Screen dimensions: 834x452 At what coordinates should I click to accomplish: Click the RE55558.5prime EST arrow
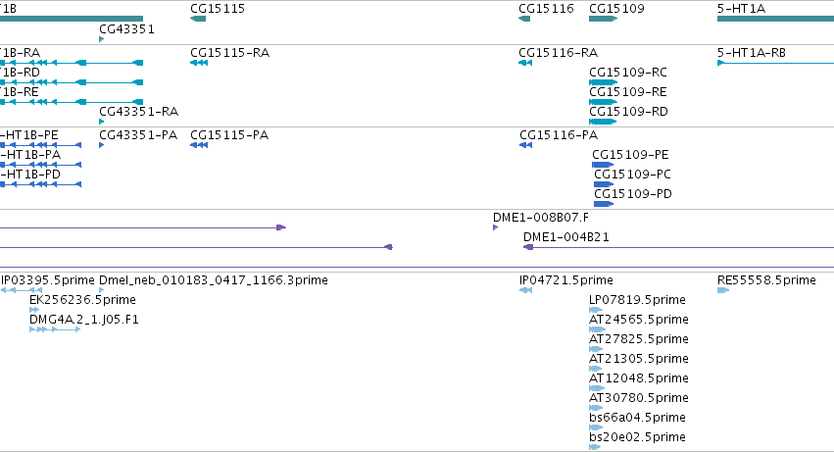click(x=723, y=290)
